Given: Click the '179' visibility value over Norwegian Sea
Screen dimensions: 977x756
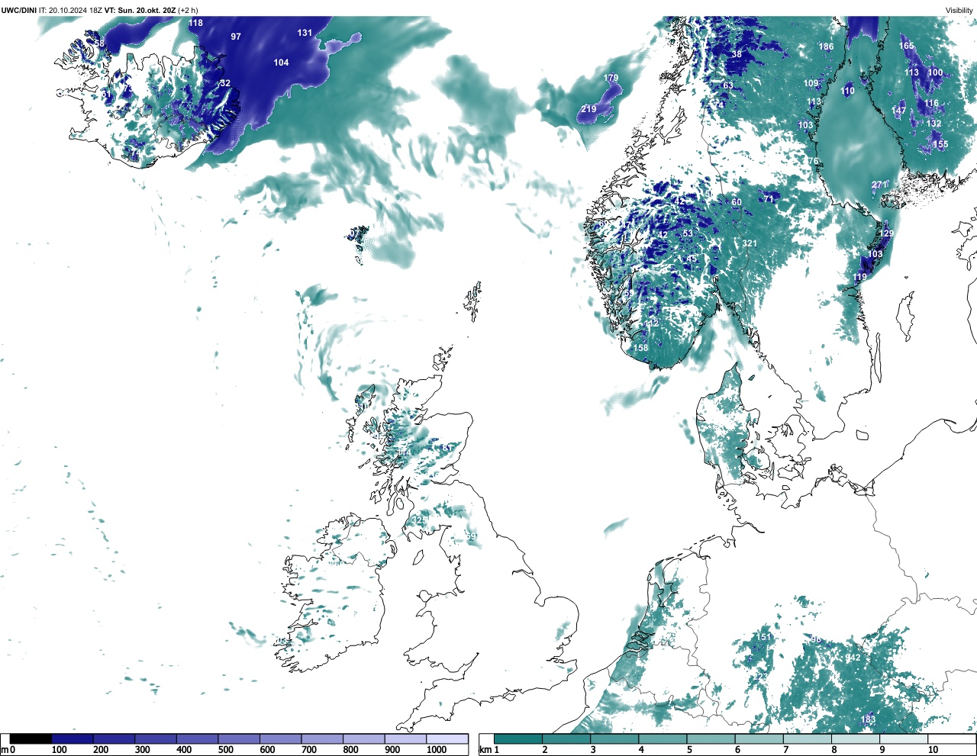Looking at the screenshot, I should 611,79.
